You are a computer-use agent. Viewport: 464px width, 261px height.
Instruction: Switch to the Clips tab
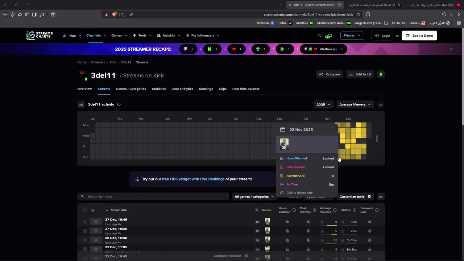point(223,89)
